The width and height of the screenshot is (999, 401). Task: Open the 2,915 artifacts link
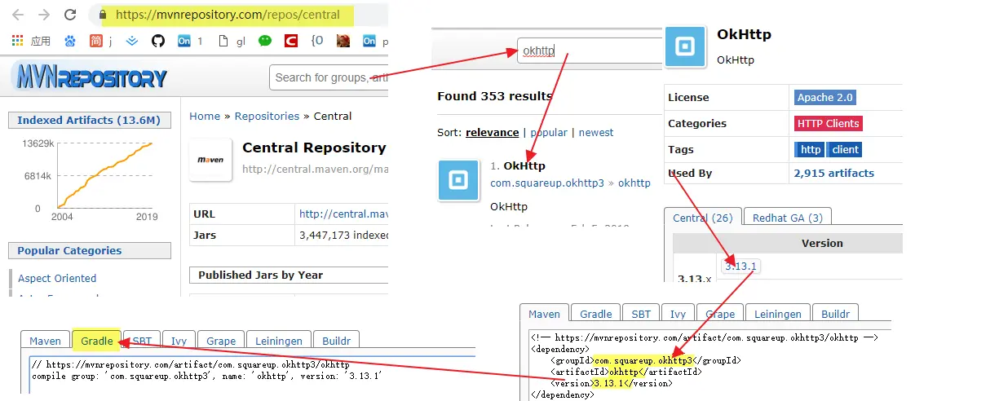(834, 173)
